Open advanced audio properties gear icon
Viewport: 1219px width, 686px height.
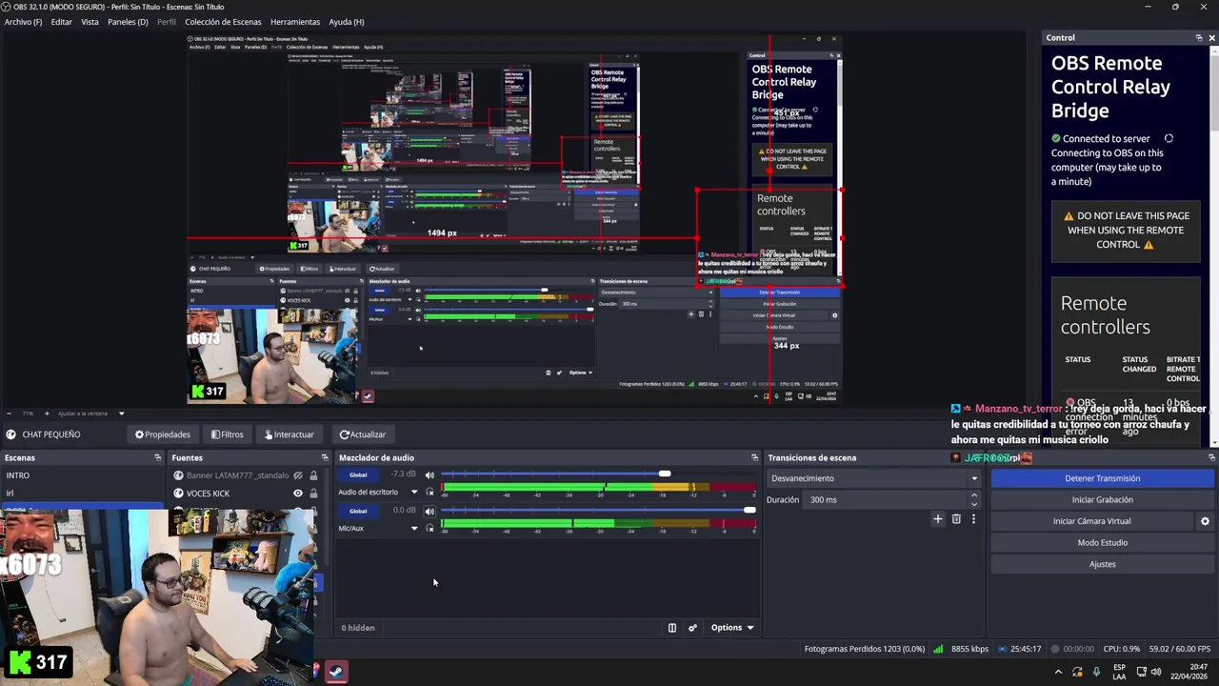[692, 628]
